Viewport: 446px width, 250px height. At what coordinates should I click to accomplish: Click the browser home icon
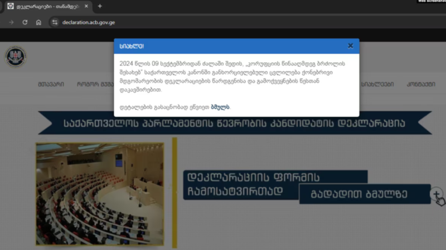click(x=38, y=22)
